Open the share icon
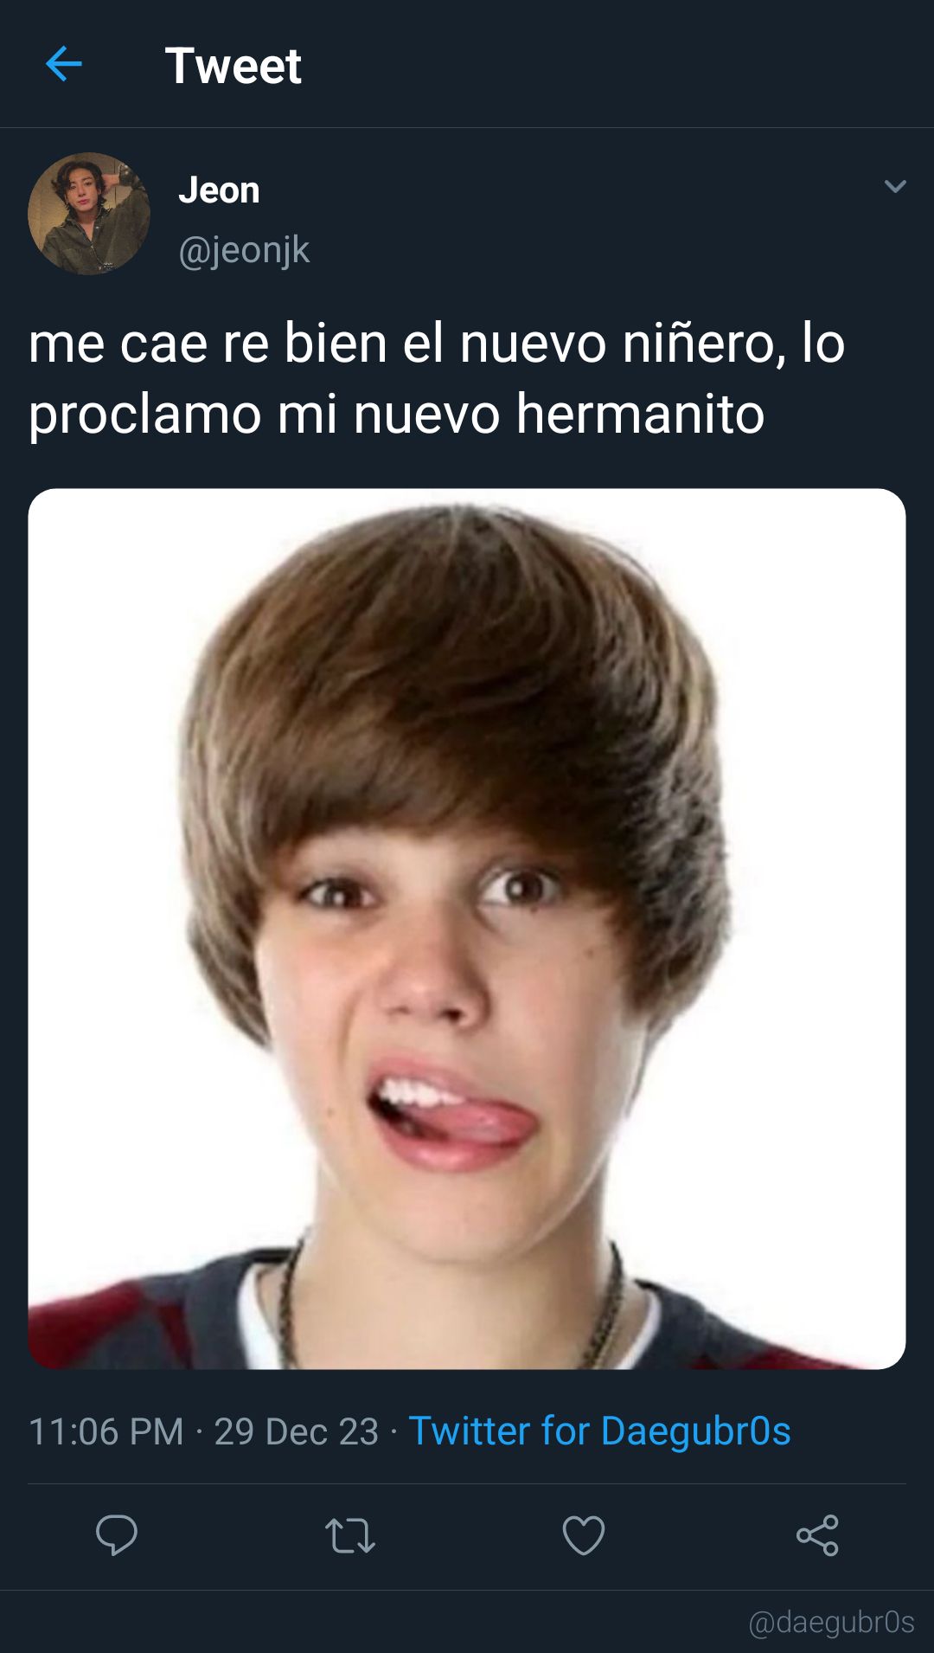The image size is (934, 1653). click(x=817, y=1535)
